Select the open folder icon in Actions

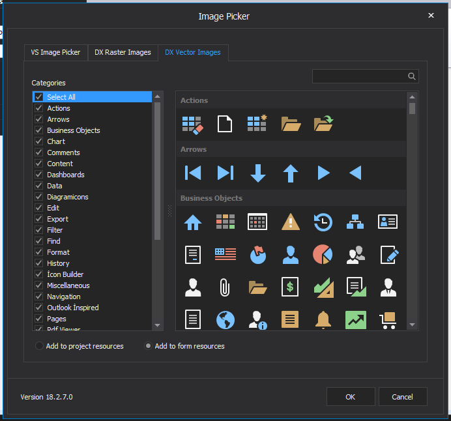(291, 124)
